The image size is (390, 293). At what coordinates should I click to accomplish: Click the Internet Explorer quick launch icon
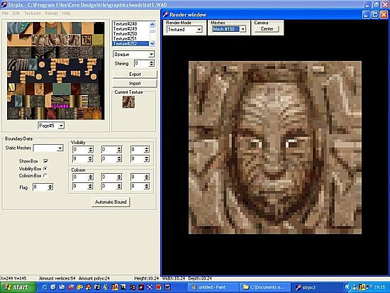point(45,287)
